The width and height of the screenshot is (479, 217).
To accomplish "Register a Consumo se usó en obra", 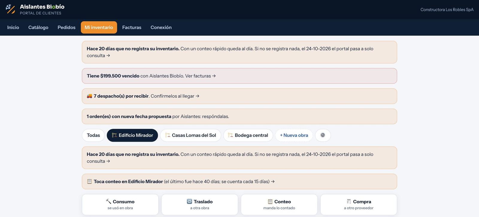I will [x=120, y=204].
